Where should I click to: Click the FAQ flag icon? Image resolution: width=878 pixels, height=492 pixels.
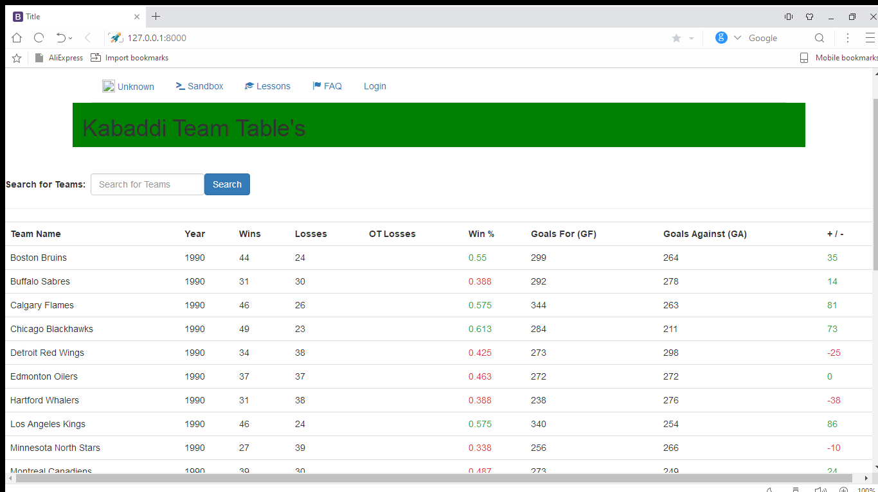pyautogui.click(x=316, y=85)
